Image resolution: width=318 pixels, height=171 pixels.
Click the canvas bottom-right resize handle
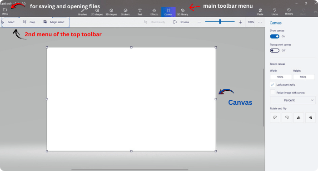(216, 151)
